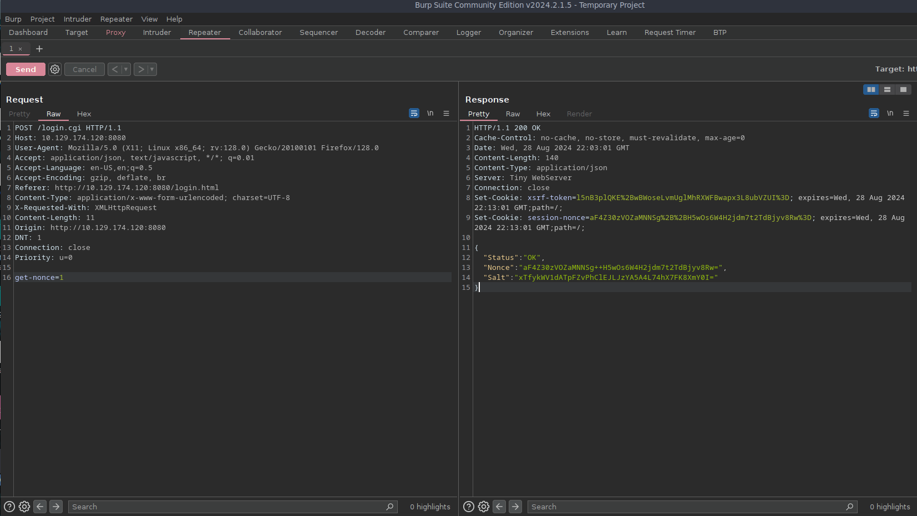
Task: Click the Send button
Action: click(x=26, y=69)
